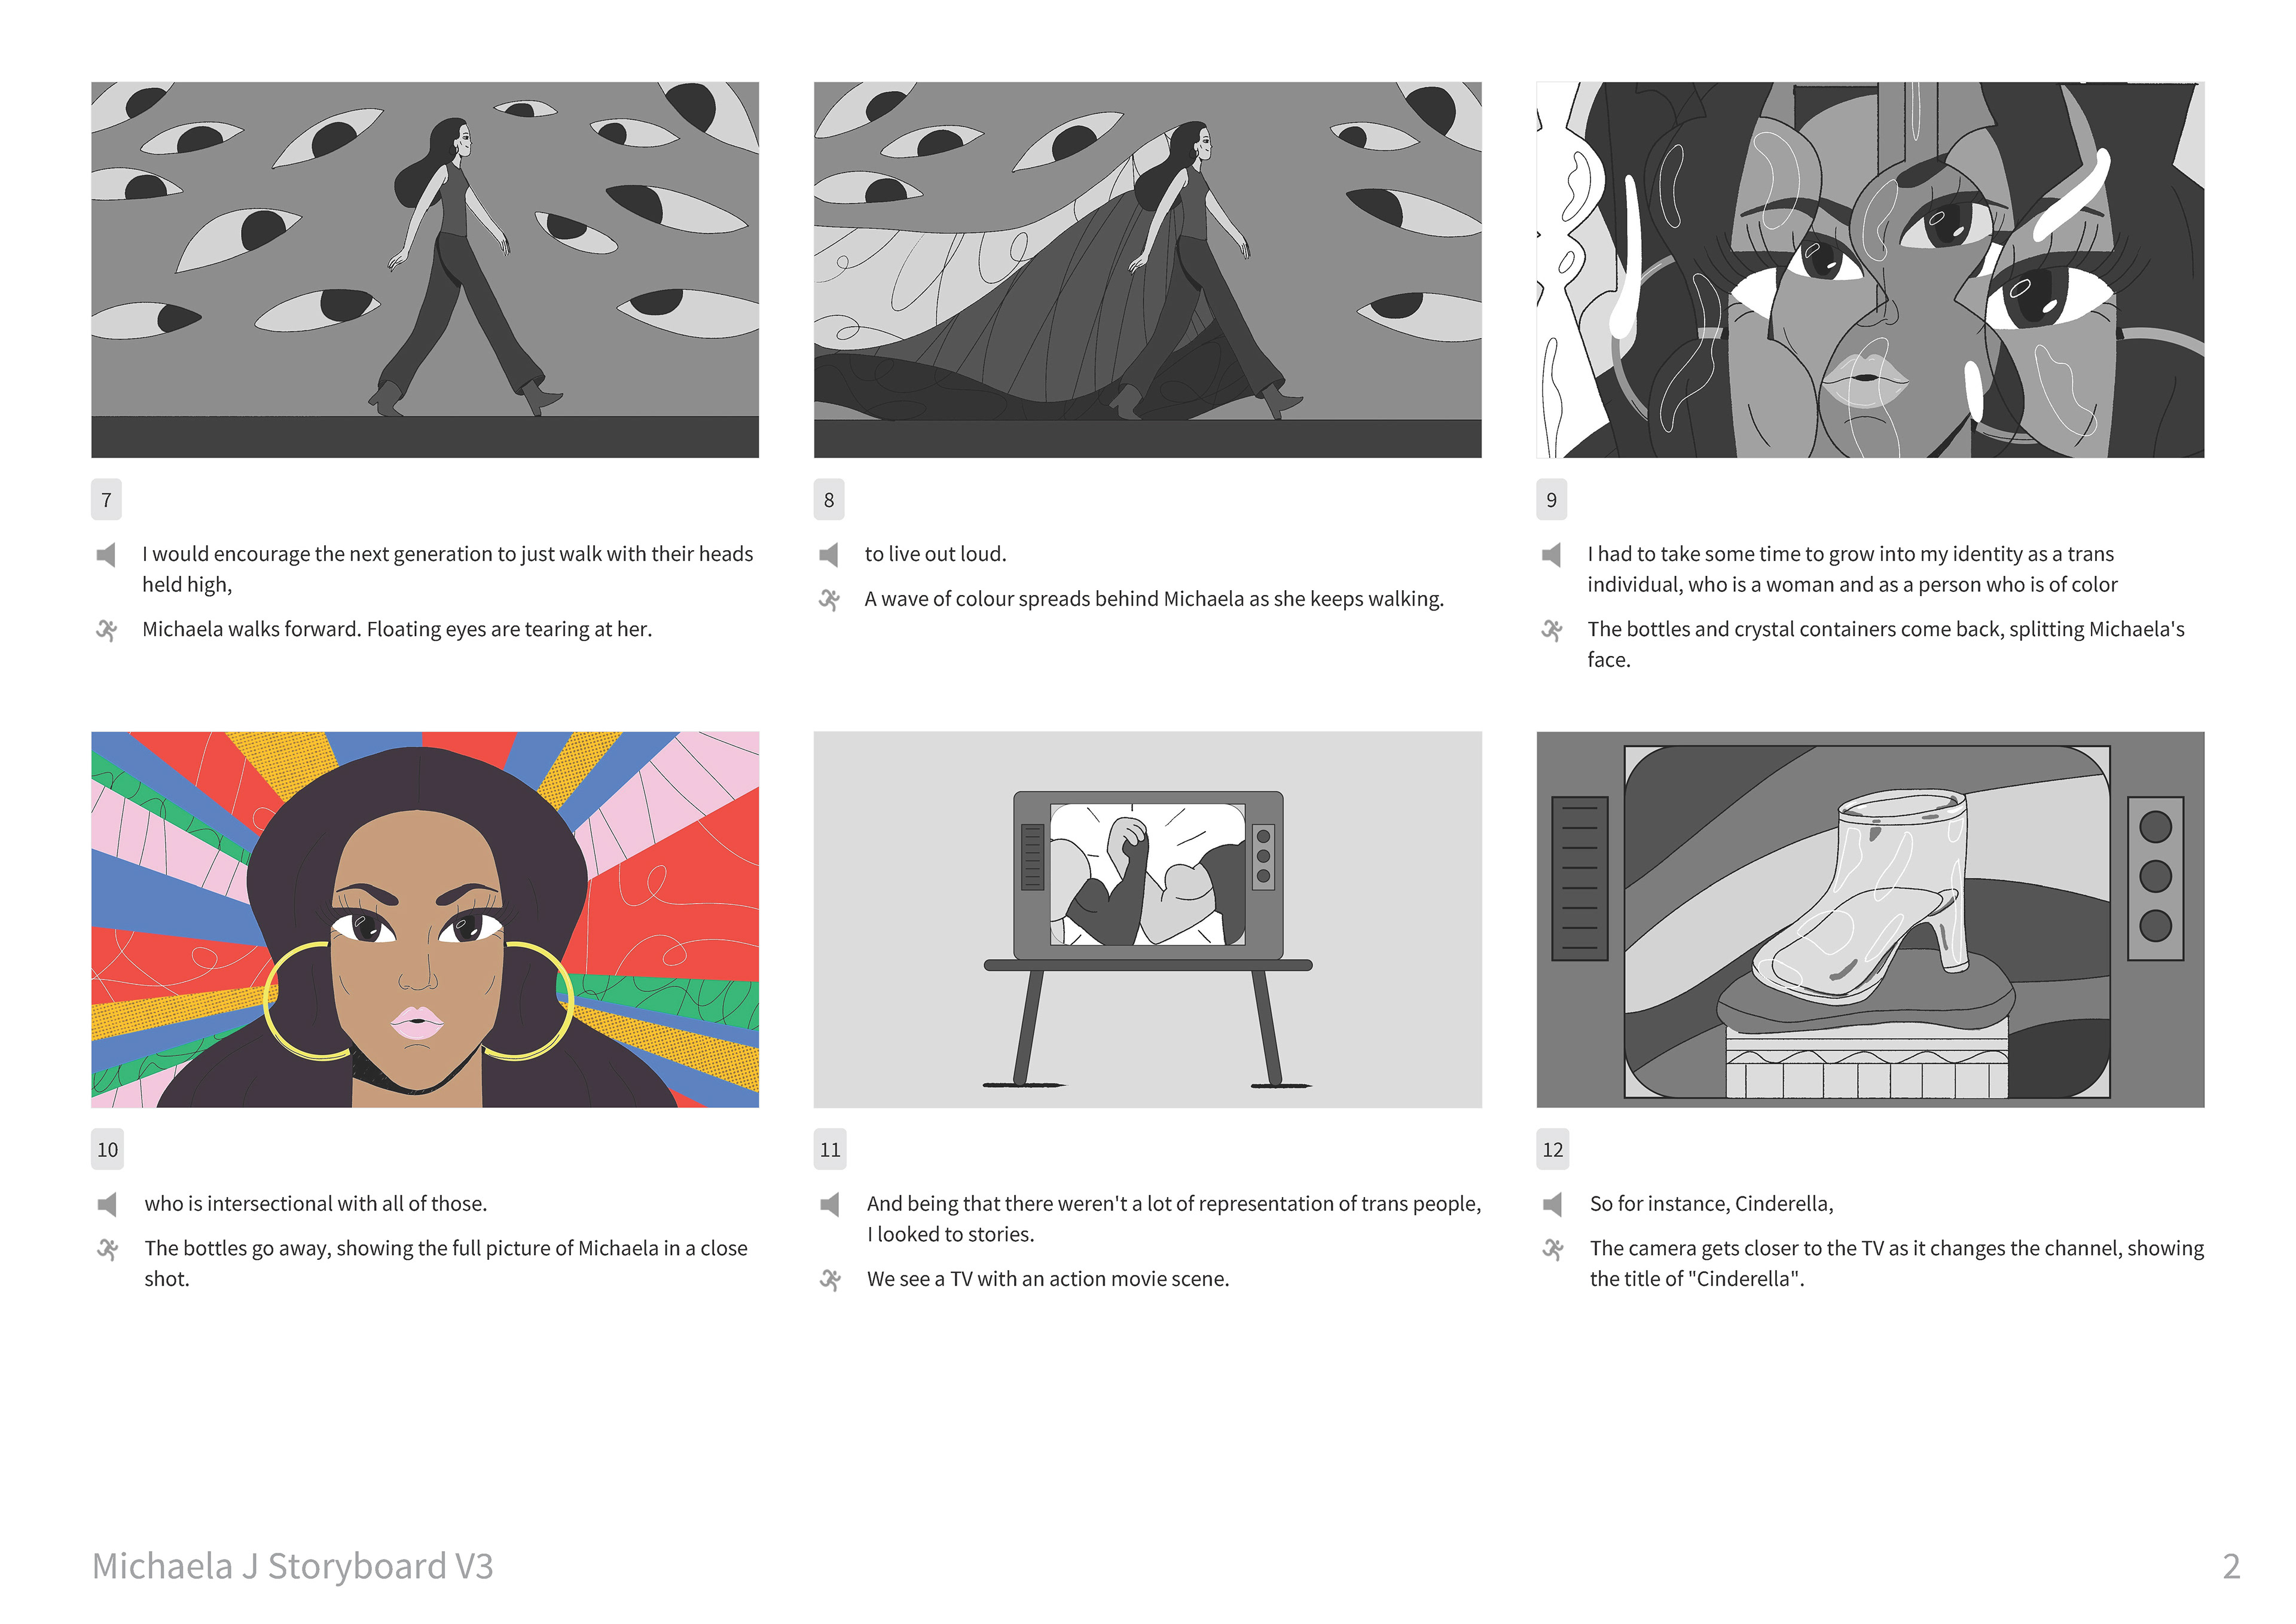Click the action icon under frame 12
This screenshot has width=2296, height=1624.
pyautogui.click(x=1553, y=1249)
